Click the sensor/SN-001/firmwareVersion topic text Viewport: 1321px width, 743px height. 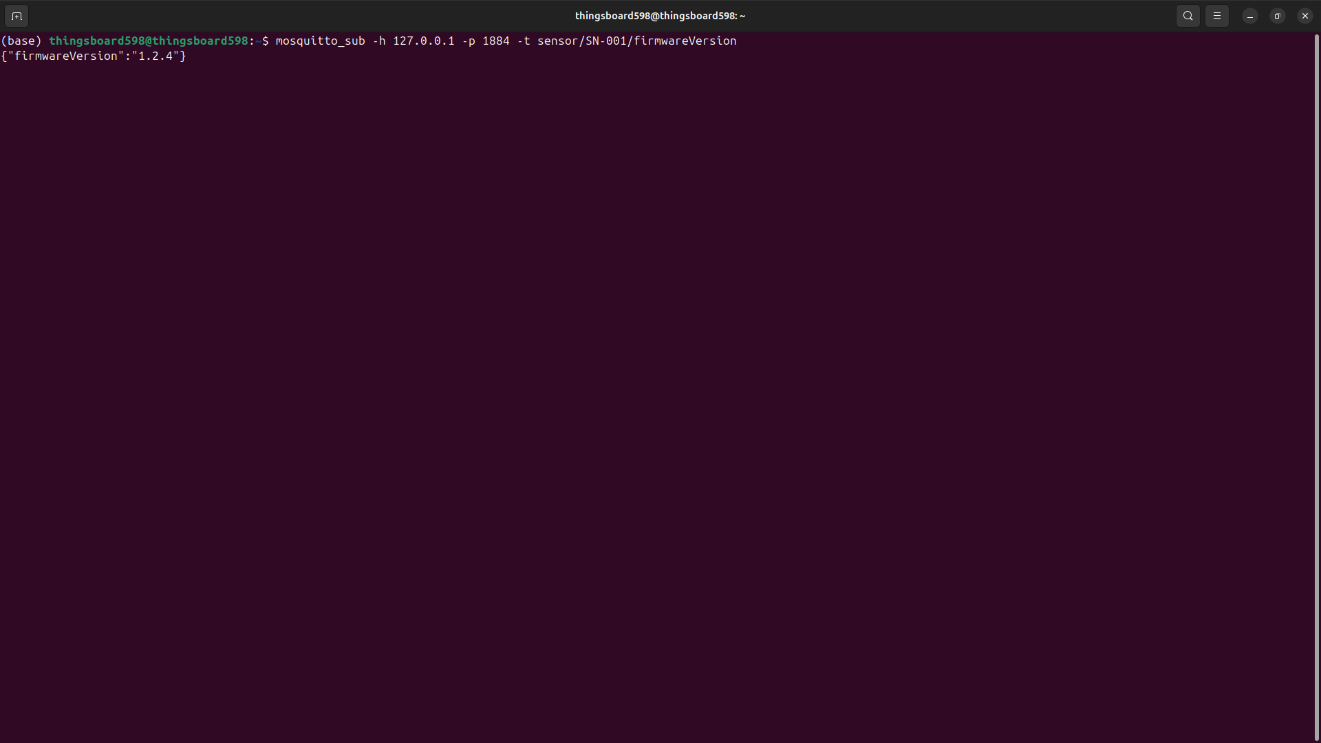636,41
